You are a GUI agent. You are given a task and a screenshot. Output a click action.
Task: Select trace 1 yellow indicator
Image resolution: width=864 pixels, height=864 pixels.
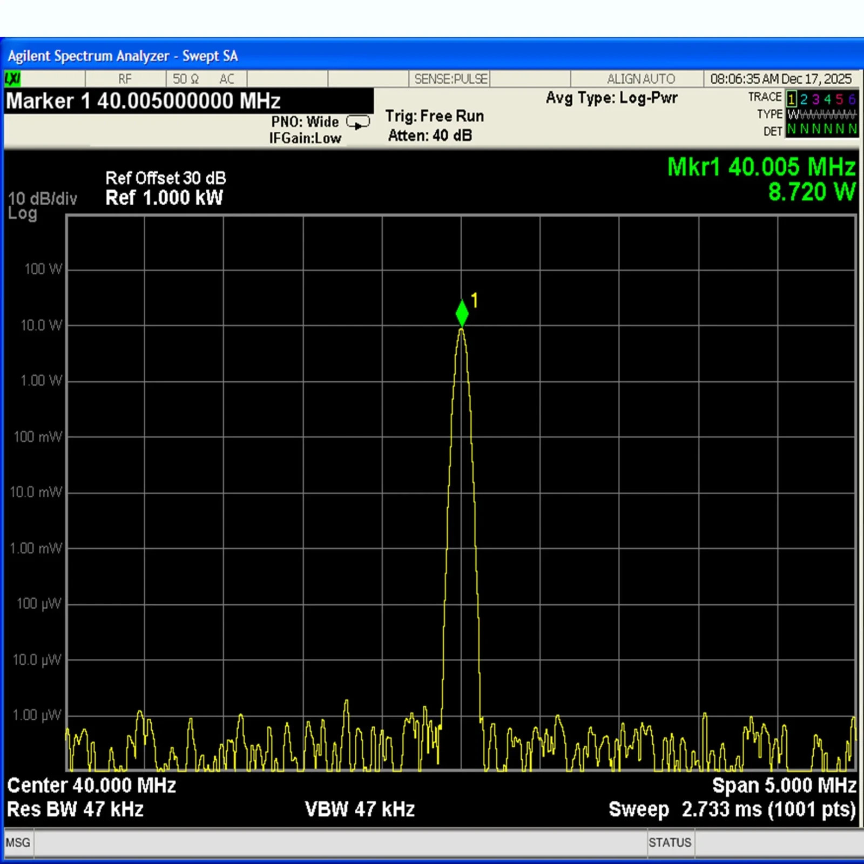791,99
